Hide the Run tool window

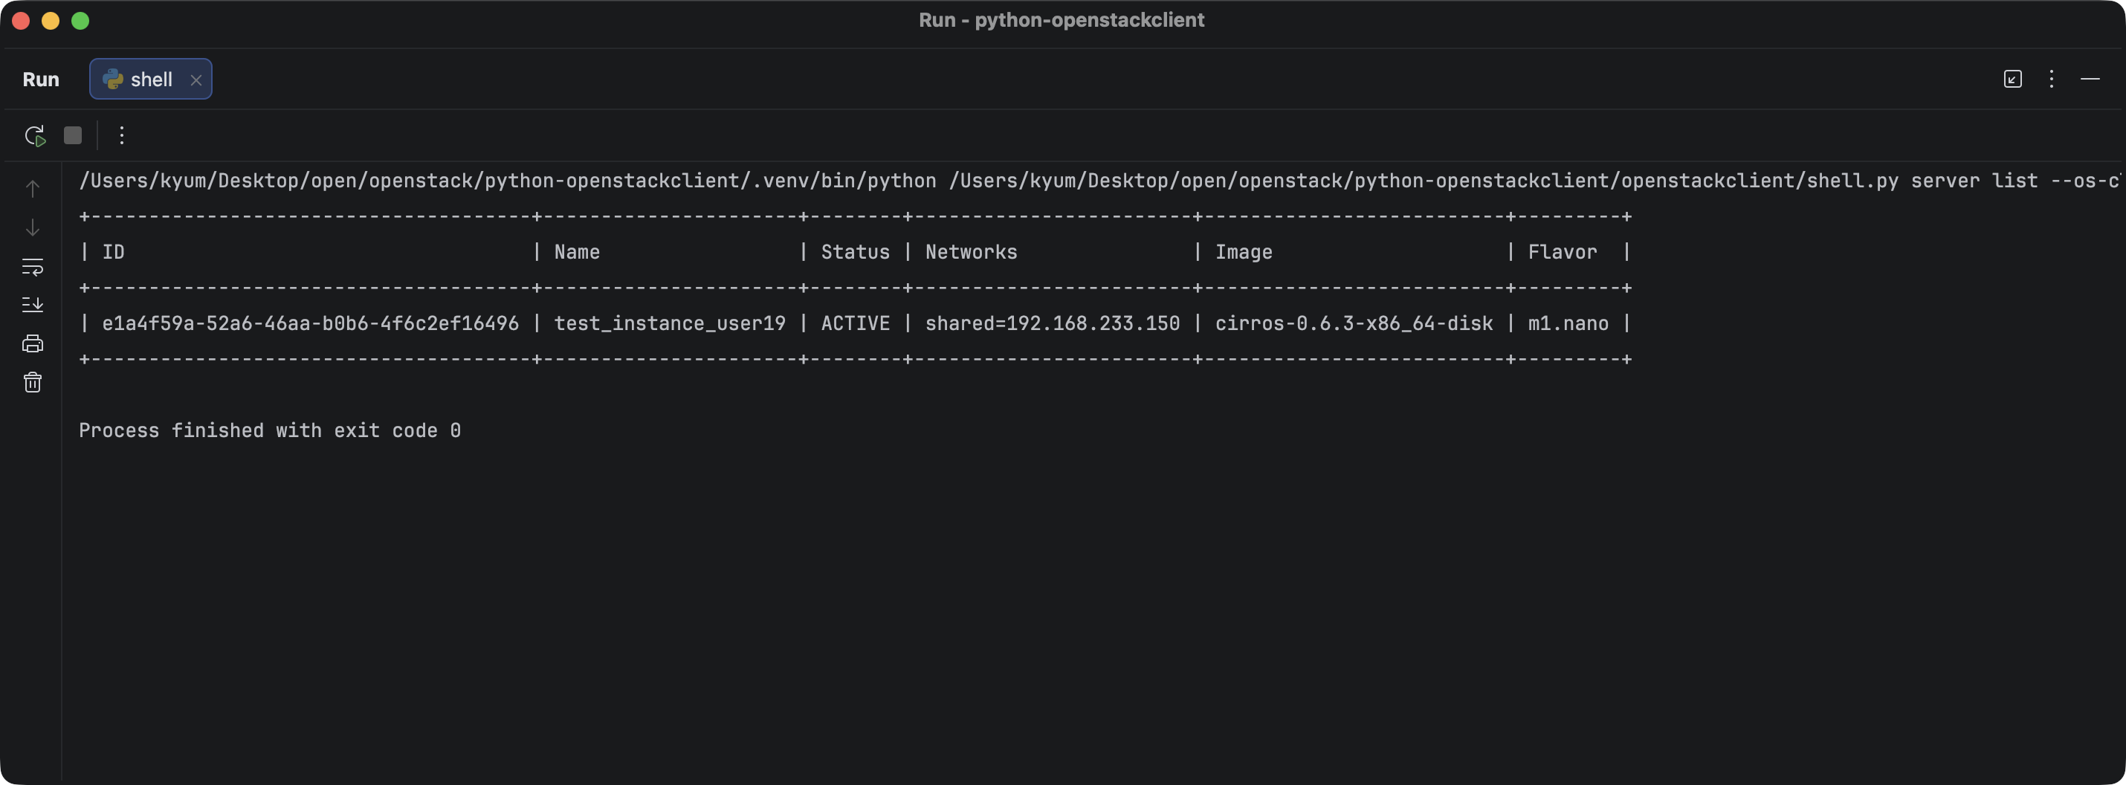(2090, 80)
